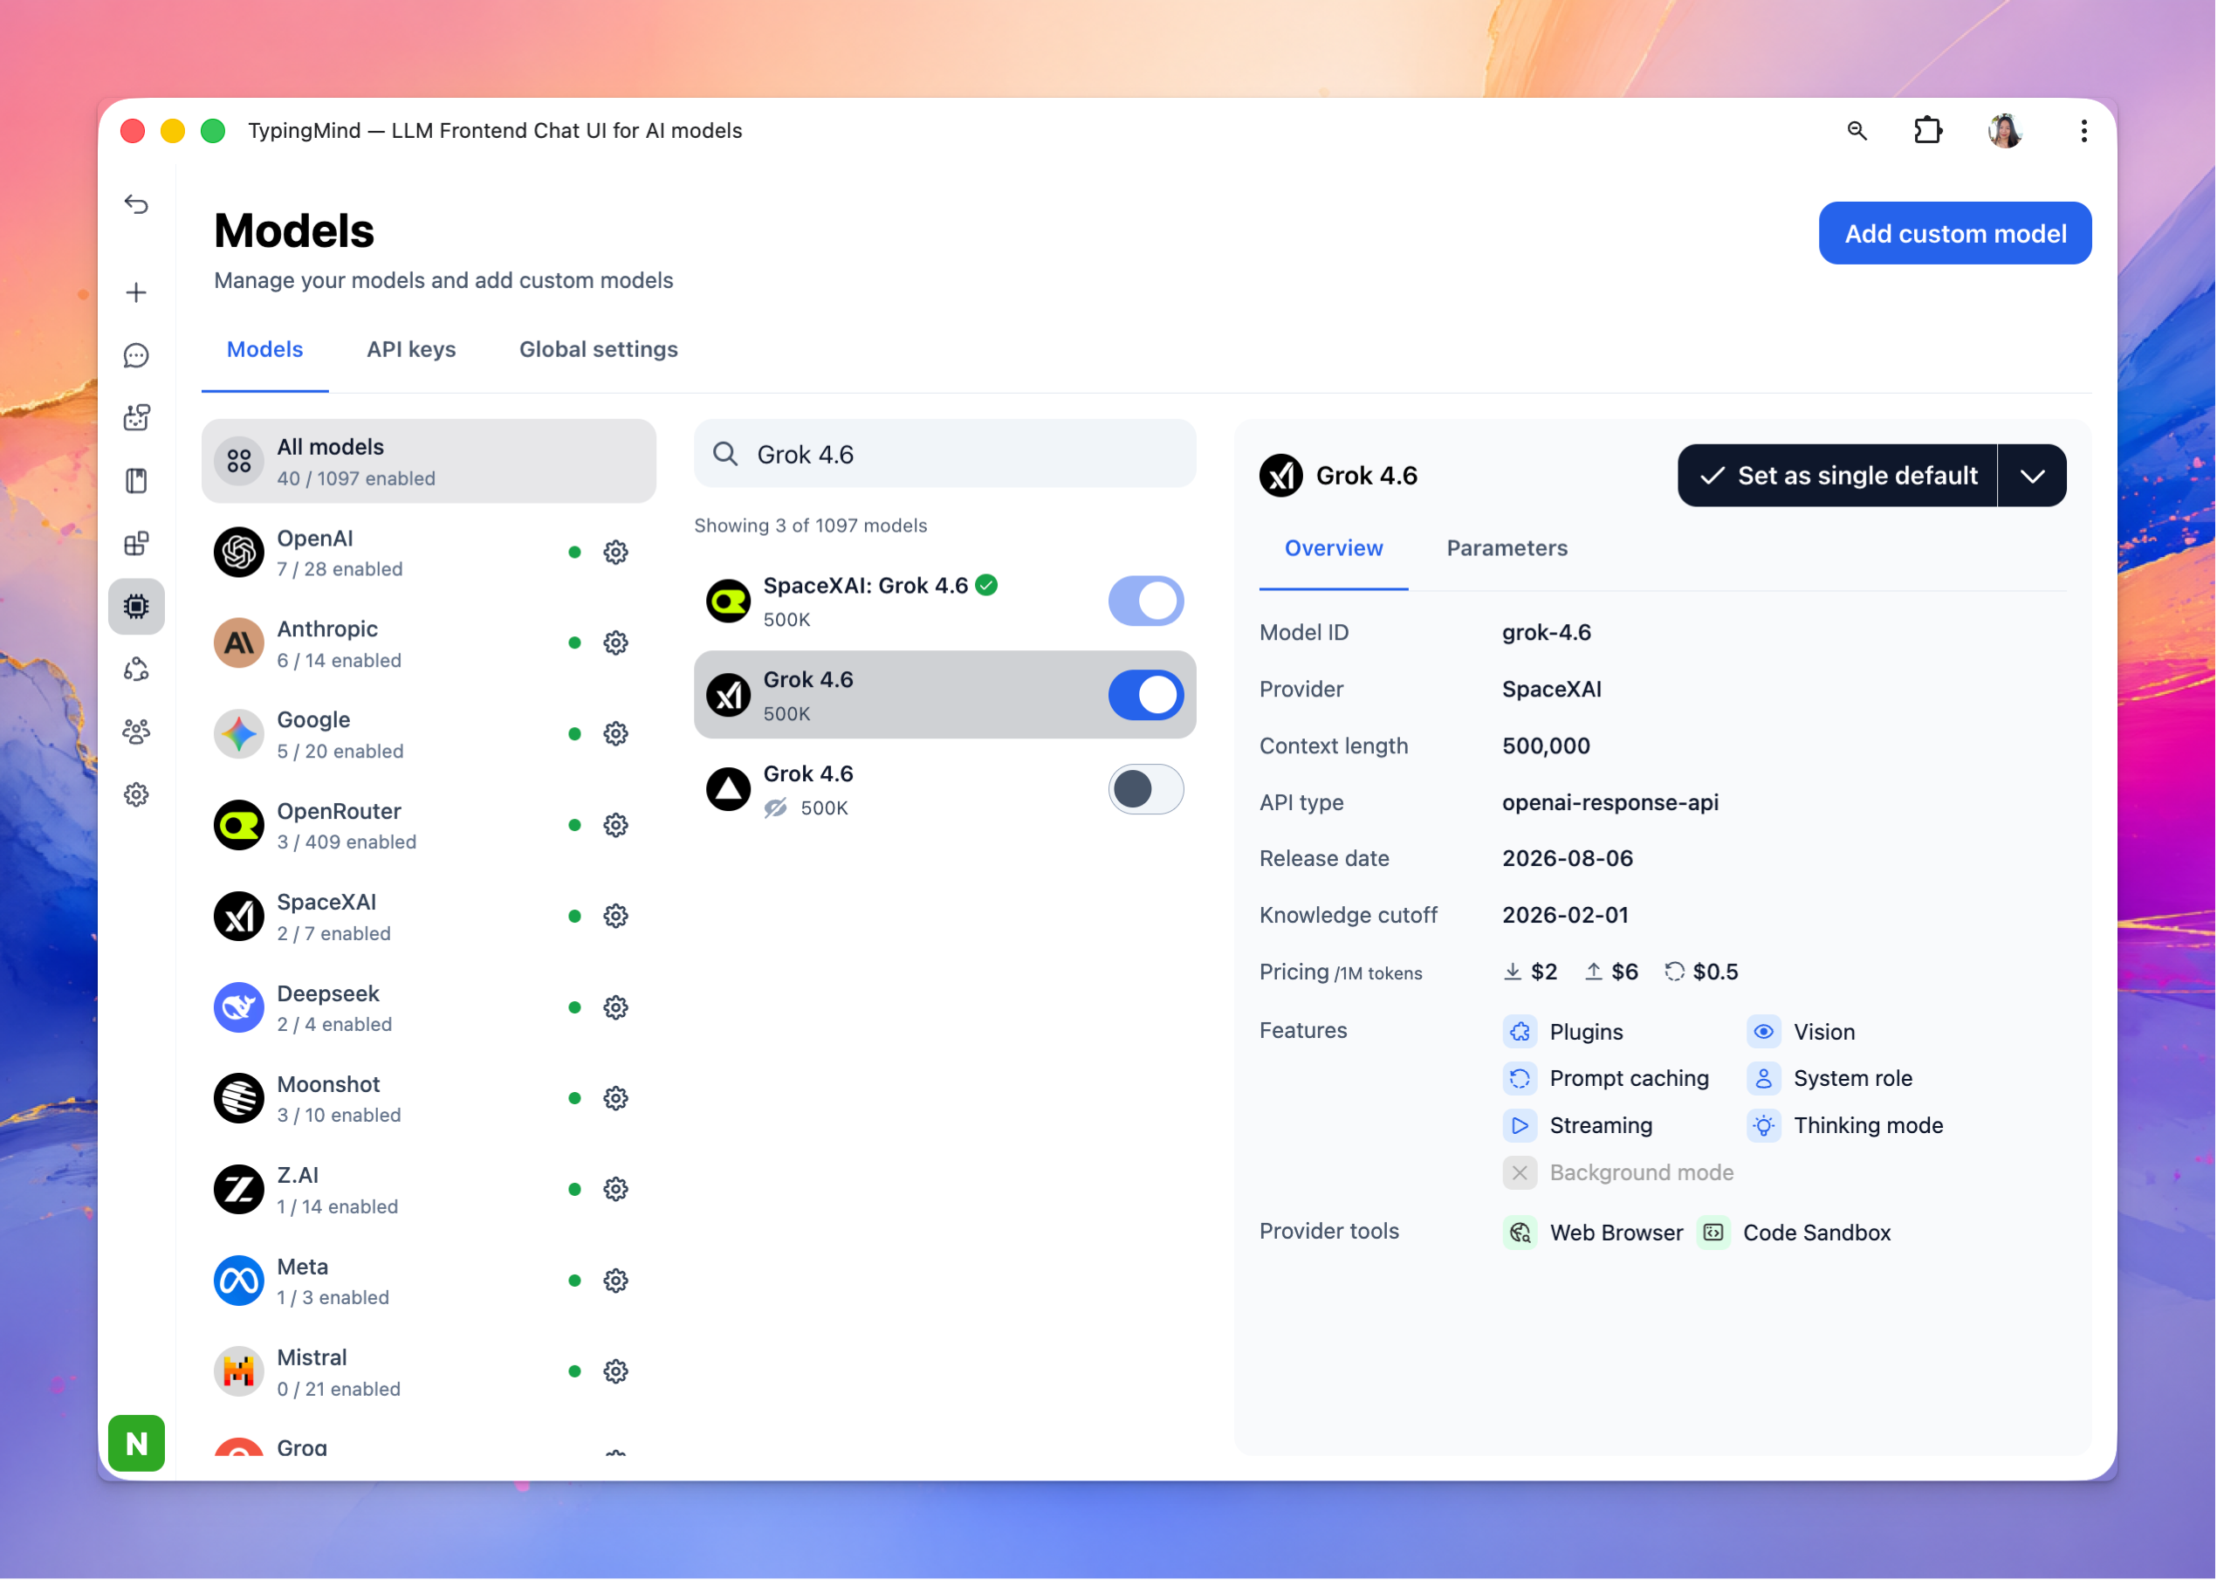Select the Models tab
Image resolution: width=2217 pixels, height=1580 pixels.
pyautogui.click(x=264, y=349)
